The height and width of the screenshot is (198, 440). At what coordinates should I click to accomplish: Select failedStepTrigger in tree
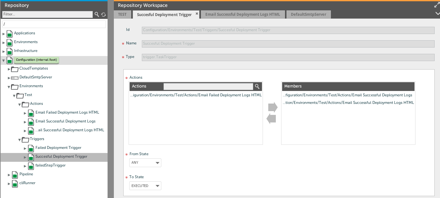[51, 165]
